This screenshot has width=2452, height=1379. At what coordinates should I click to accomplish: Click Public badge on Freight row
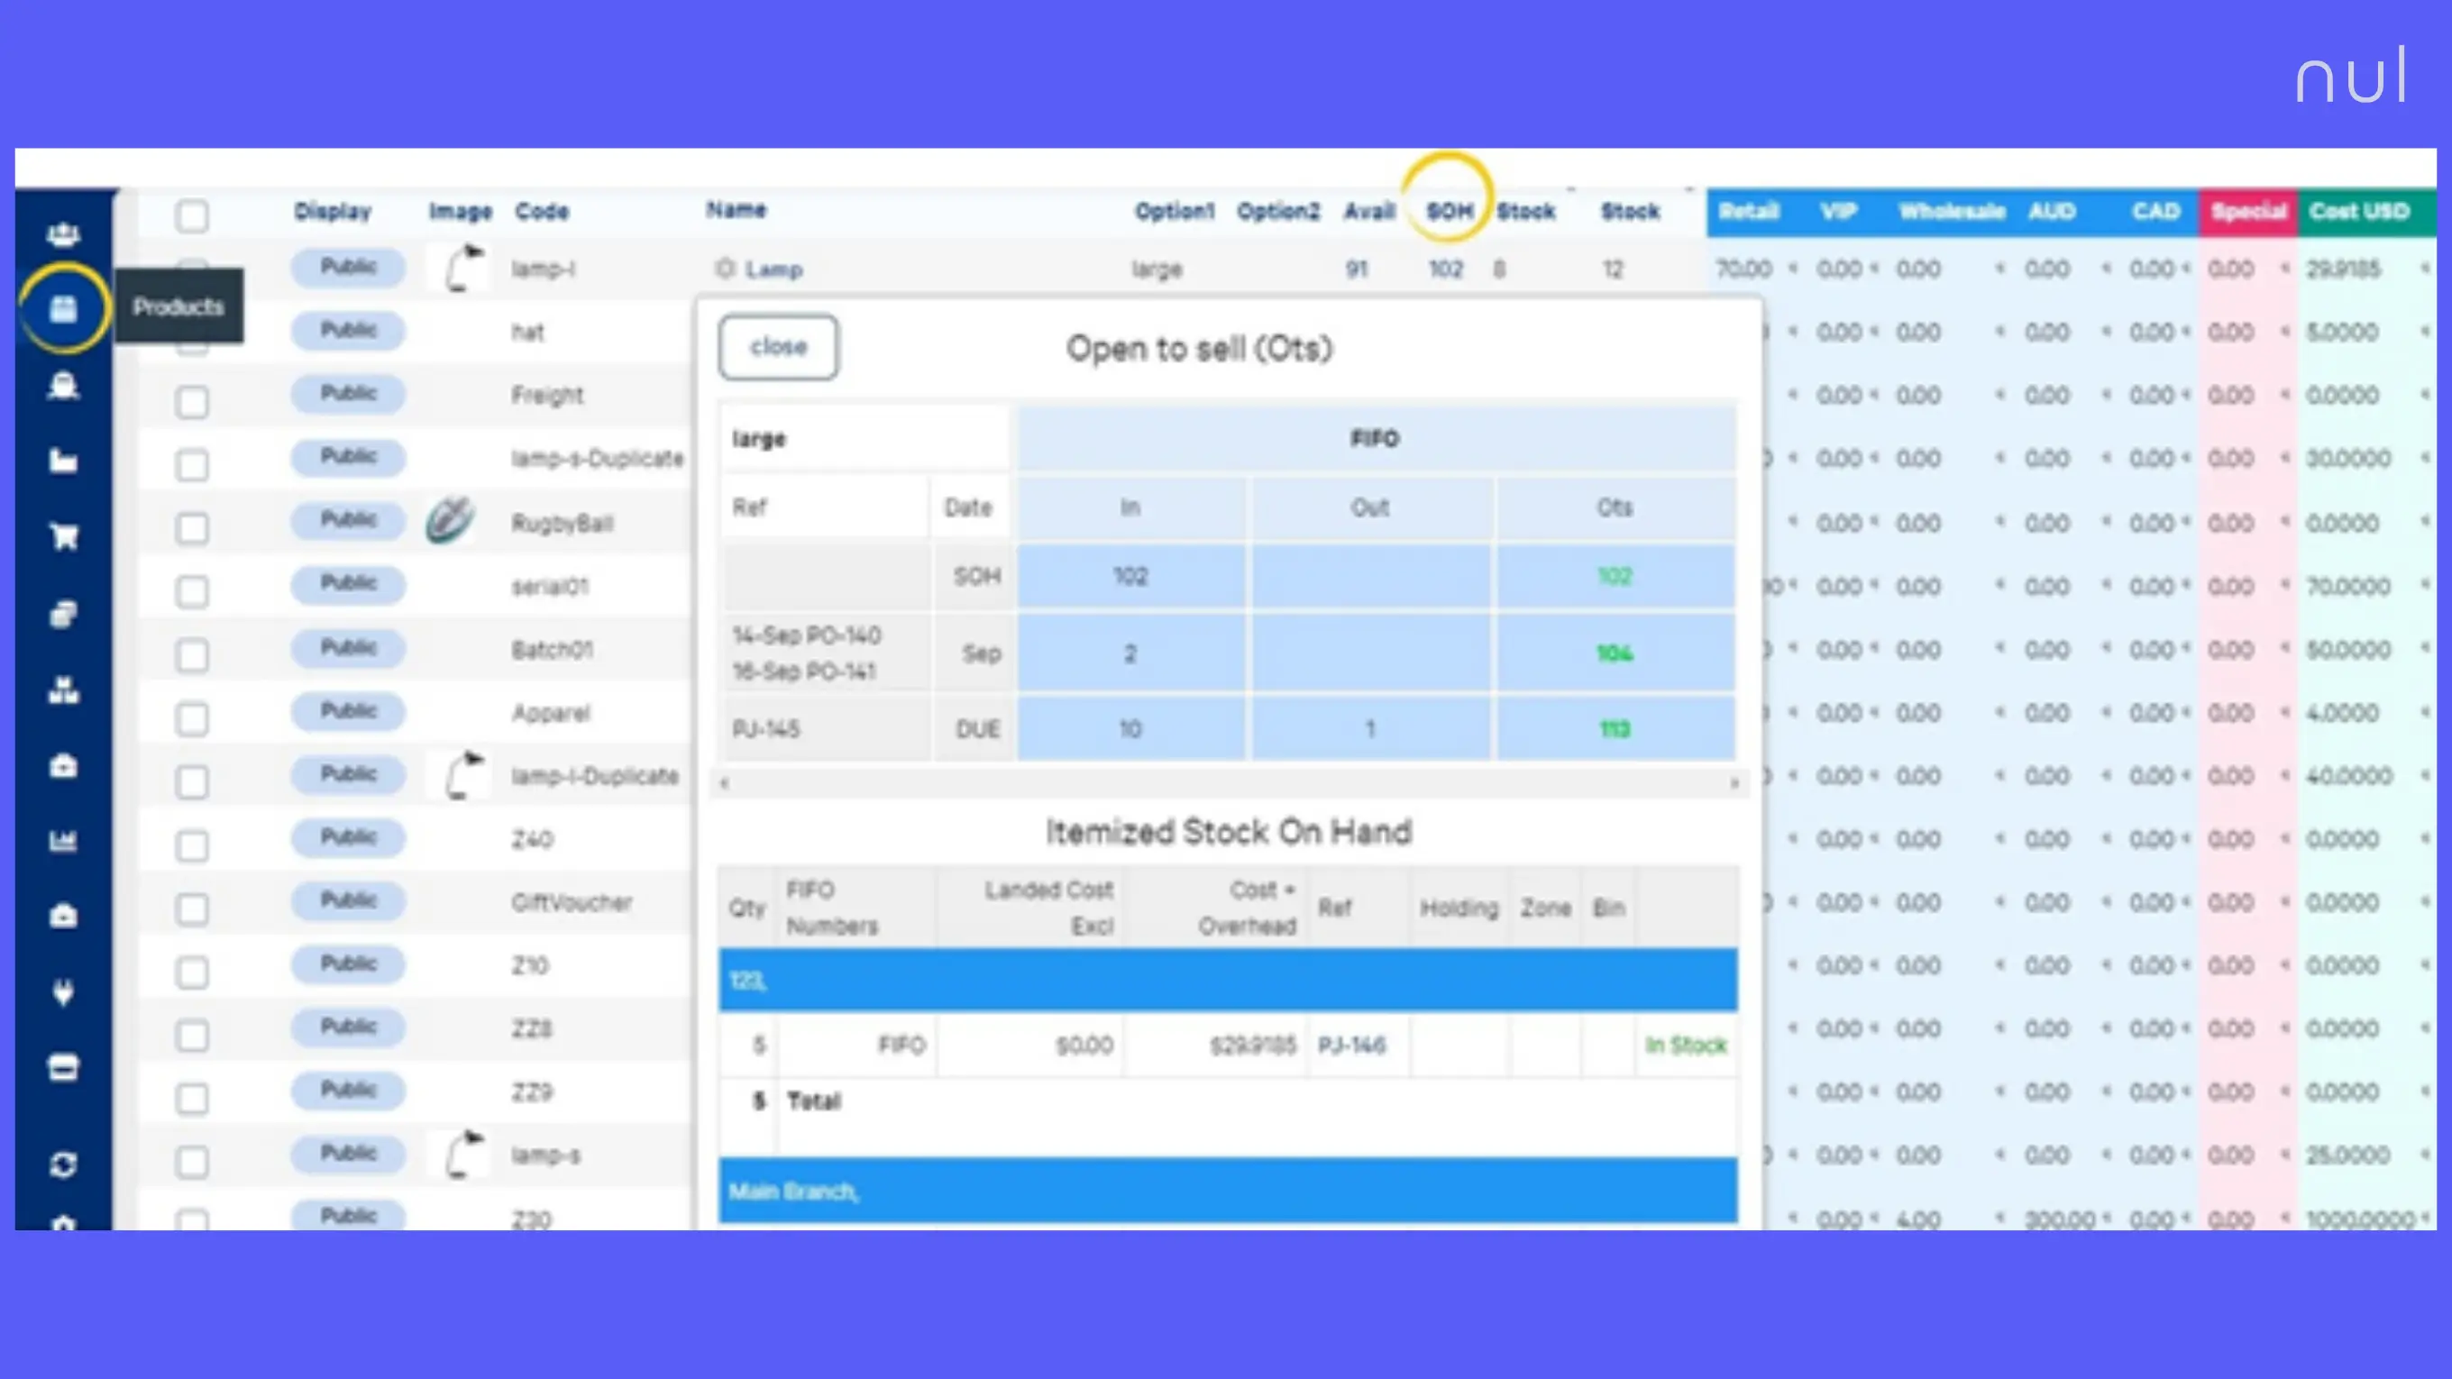point(348,393)
